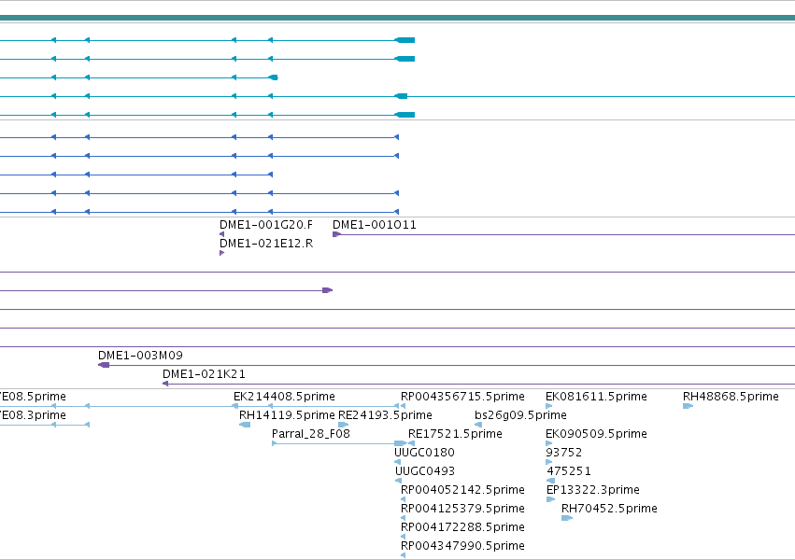Image resolution: width=795 pixels, height=560 pixels.
Task: Select the DME1-021K21 feature label
Action: [204, 374]
